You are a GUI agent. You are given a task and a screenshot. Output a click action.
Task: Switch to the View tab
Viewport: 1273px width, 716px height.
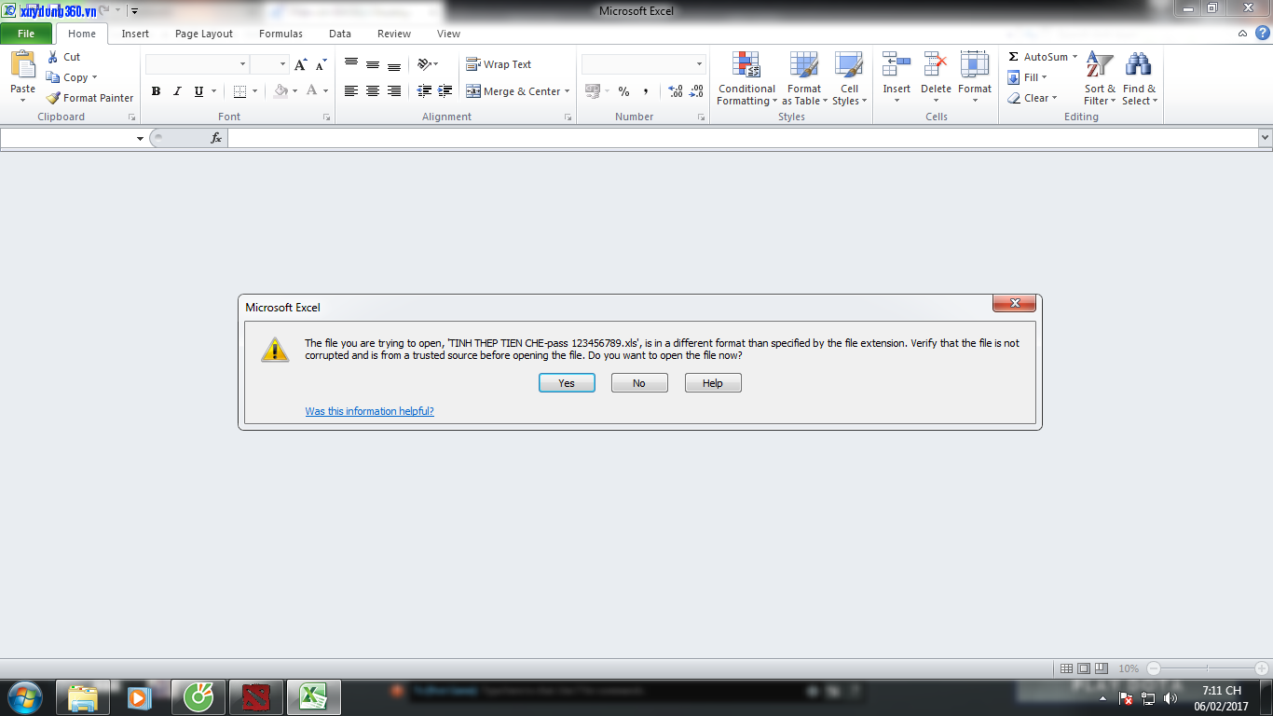coord(448,34)
